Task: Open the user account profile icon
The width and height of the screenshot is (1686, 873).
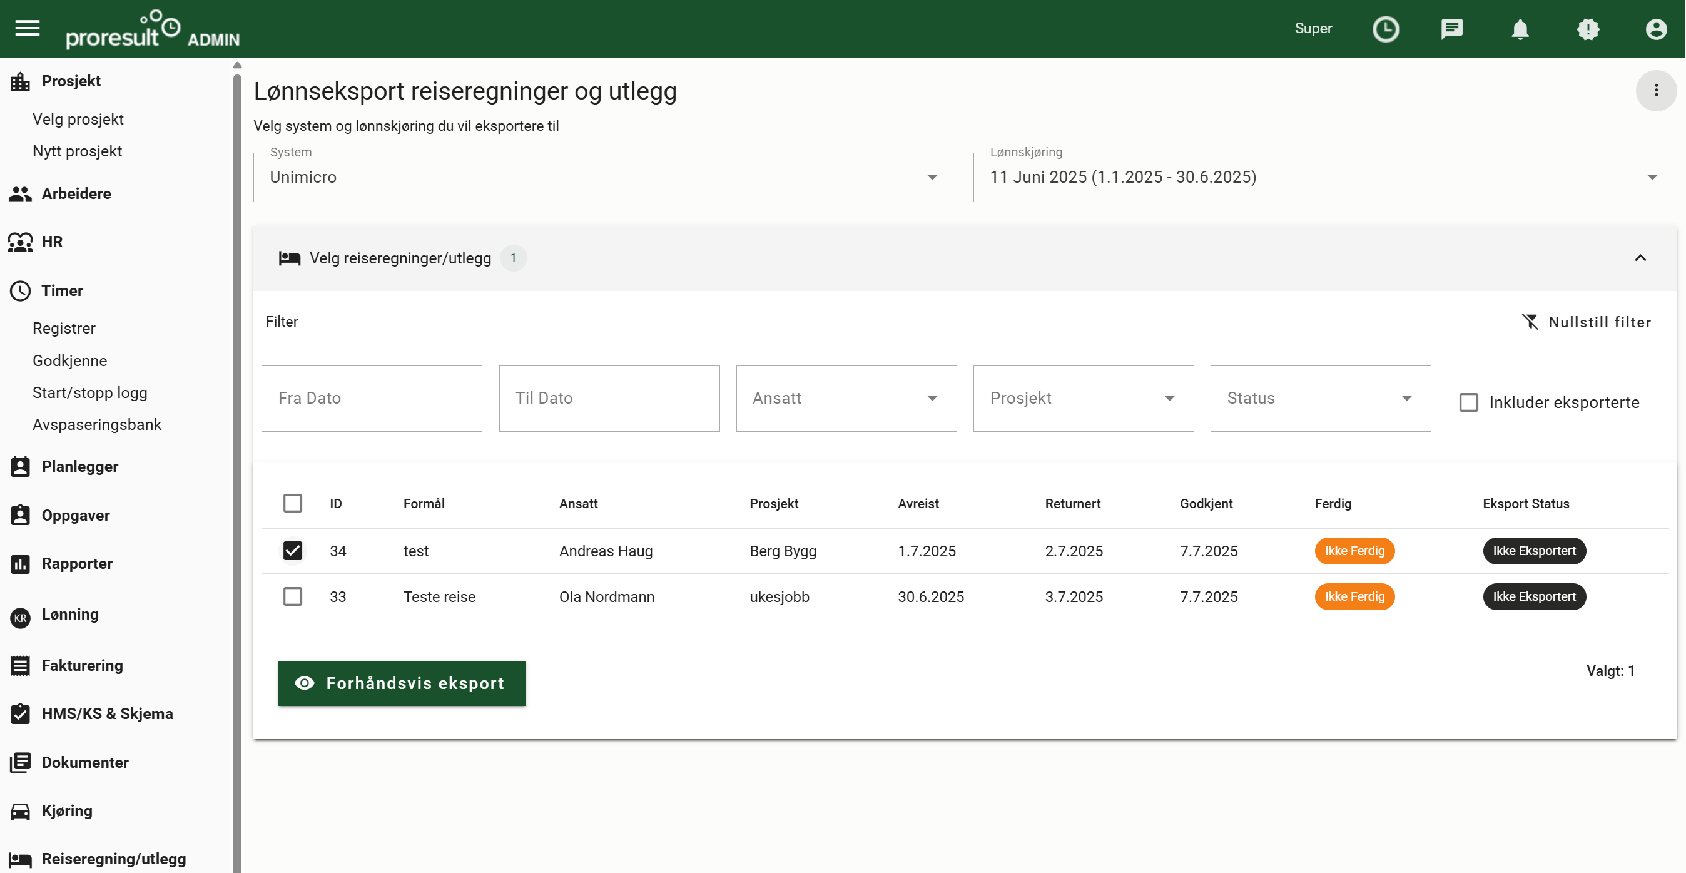Action: [1656, 29]
